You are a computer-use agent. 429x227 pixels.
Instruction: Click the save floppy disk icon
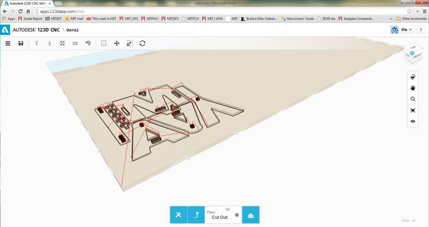21,43
